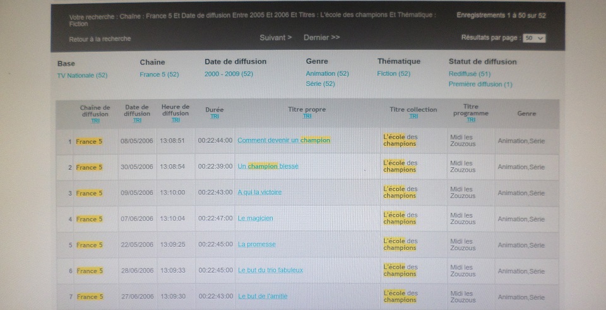Click time 13:09:30 cell
This screenshot has height=310, width=606.
[x=173, y=297]
